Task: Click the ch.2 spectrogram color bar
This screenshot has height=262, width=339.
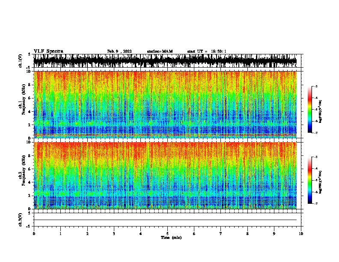Action: pos(310,180)
